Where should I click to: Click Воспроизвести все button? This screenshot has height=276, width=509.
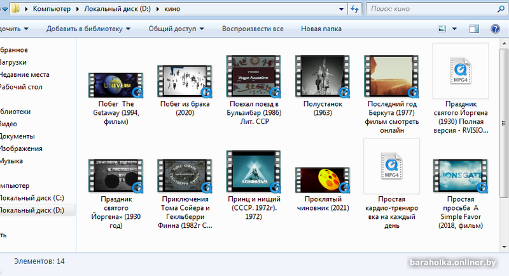(253, 29)
